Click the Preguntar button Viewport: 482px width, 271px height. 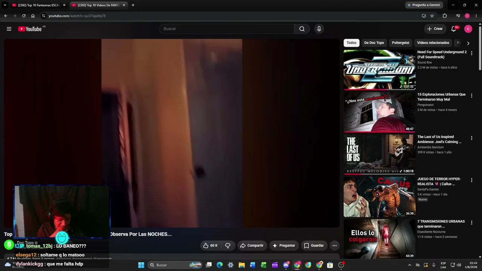tap(284, 245)
